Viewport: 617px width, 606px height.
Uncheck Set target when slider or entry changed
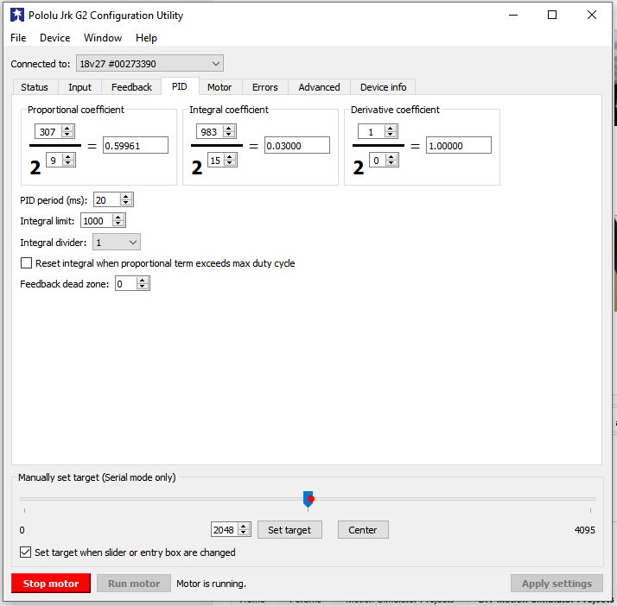point(26,552)
